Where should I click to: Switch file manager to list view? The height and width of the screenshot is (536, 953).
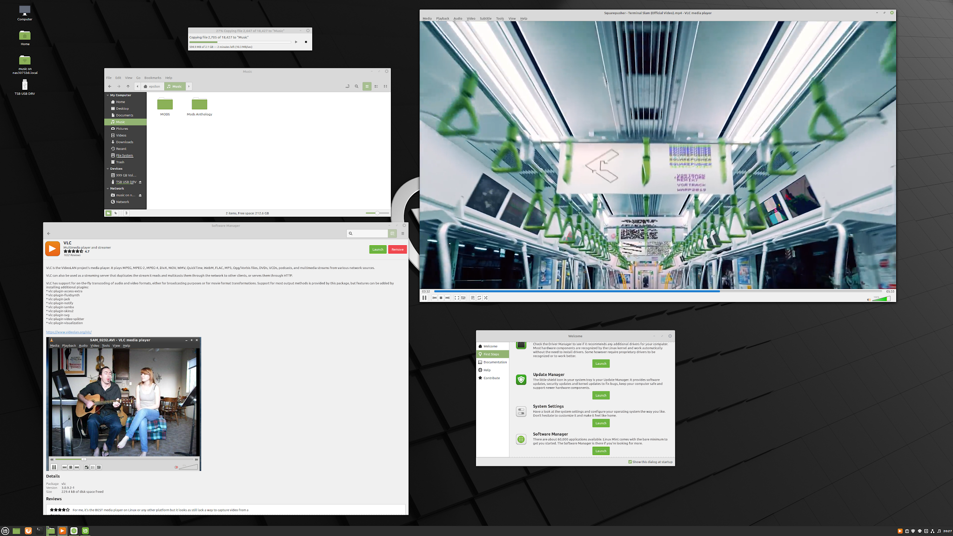tap(376, 86)
